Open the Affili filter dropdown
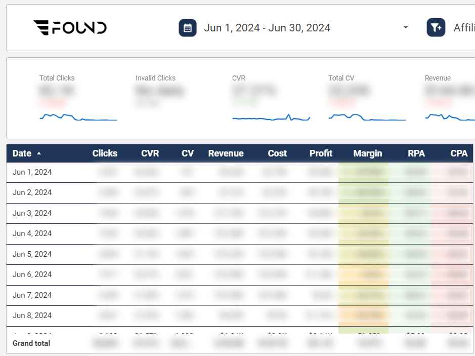Screen dimensions: 475x356 tap(463, 28)
